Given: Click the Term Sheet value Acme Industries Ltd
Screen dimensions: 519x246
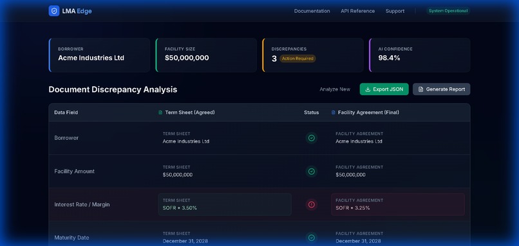Looking at the screenshot, I should coord(185,141).
